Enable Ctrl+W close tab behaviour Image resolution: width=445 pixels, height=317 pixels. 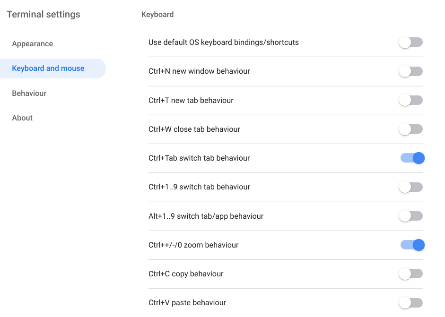tap(410, 129)
